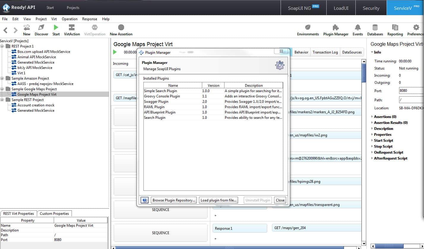
Task: Collapse the Info section
Action: pyautogui.click(x=372, y=52)
